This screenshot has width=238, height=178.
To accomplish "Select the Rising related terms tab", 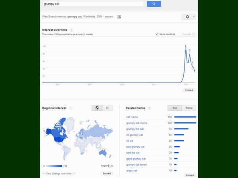I will point(189,108).
